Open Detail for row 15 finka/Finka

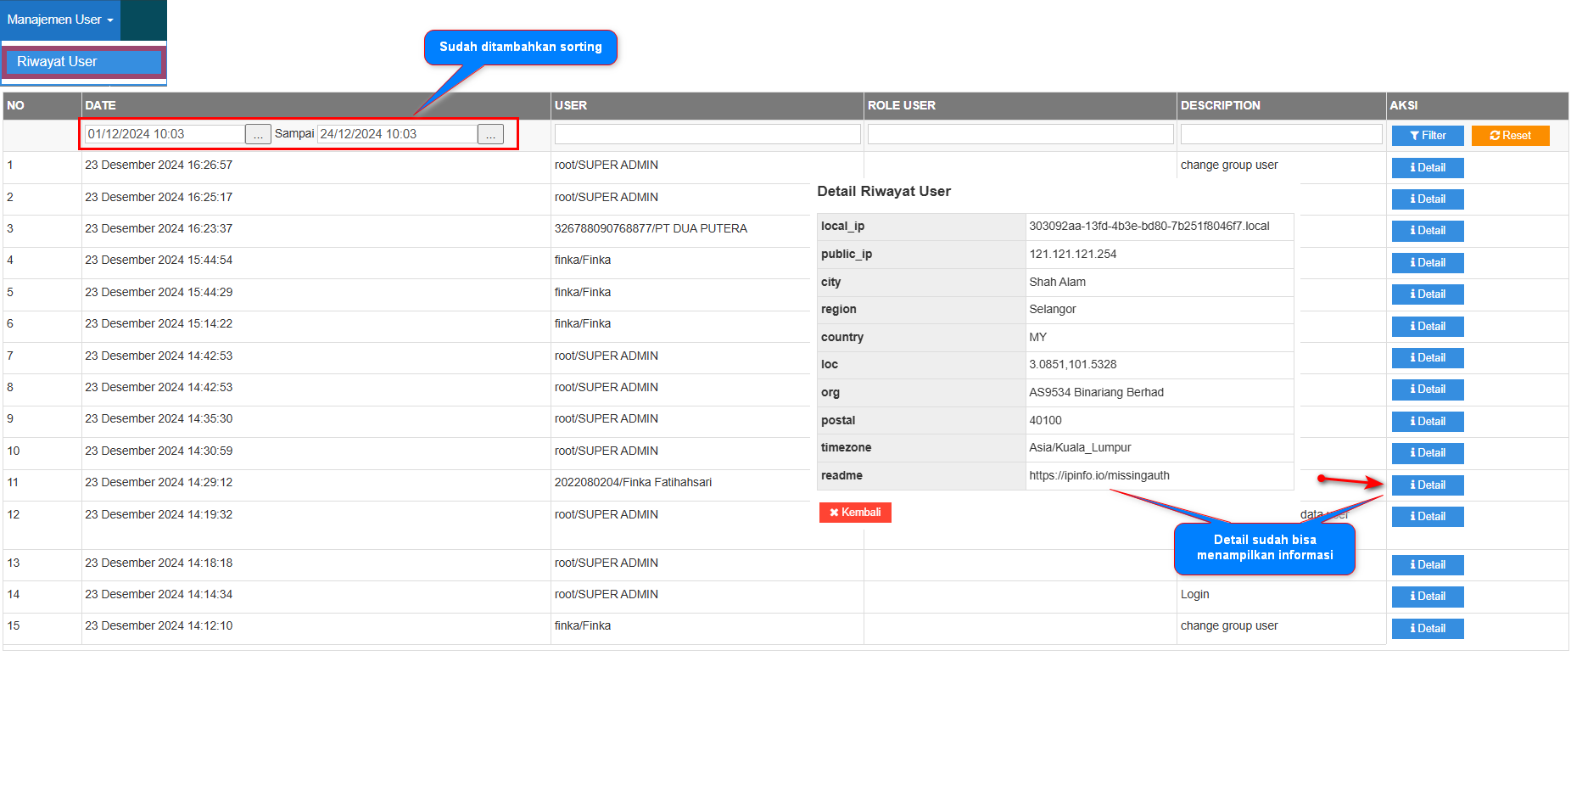(1427, 629)
